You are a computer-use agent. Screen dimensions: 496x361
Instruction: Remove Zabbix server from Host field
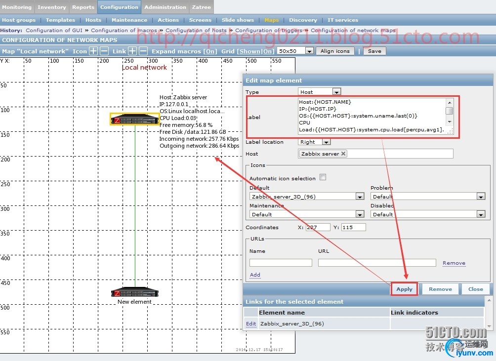pos(343,154)
